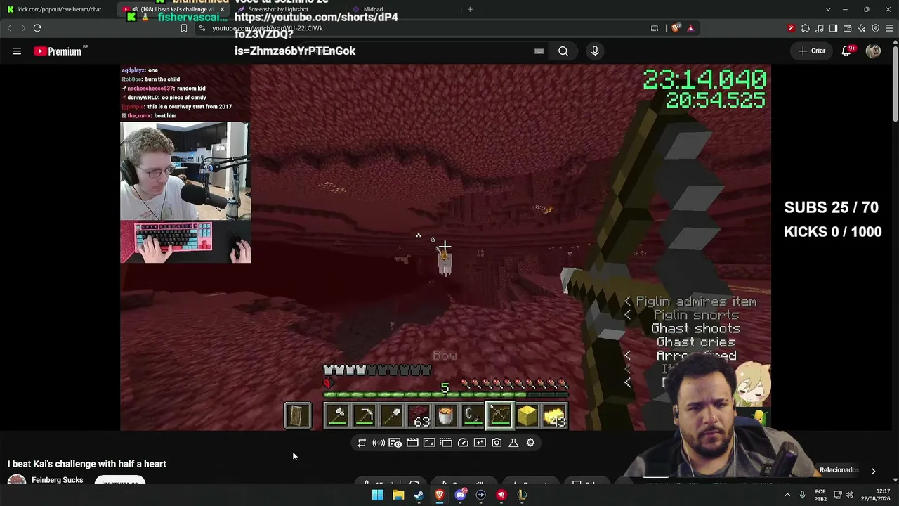899x506 pixels.
Task: Click the eye view icon in video toolbar
Action: (x=395, y=443)
